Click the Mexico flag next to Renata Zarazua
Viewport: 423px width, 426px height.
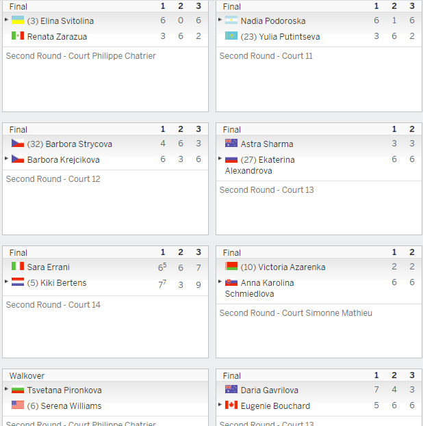(18, 36)
